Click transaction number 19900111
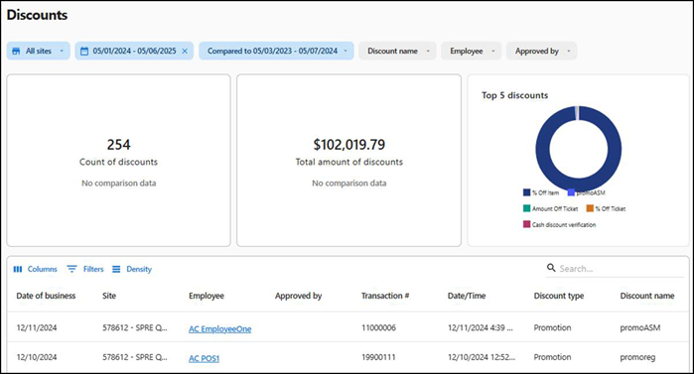695x374 pixels. 378,357
